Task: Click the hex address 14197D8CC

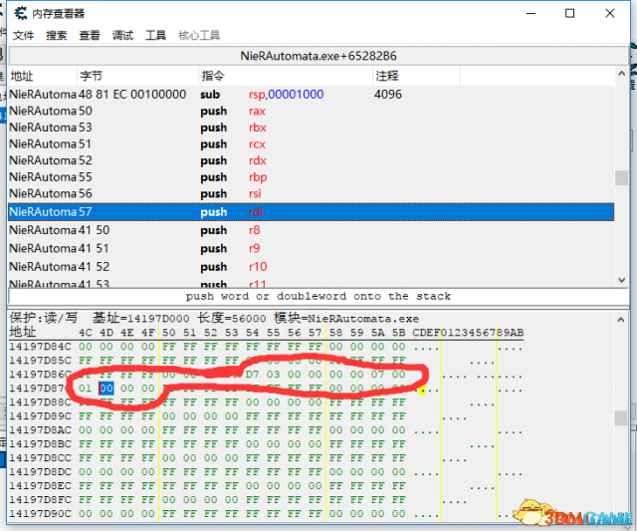Action: 40,458
